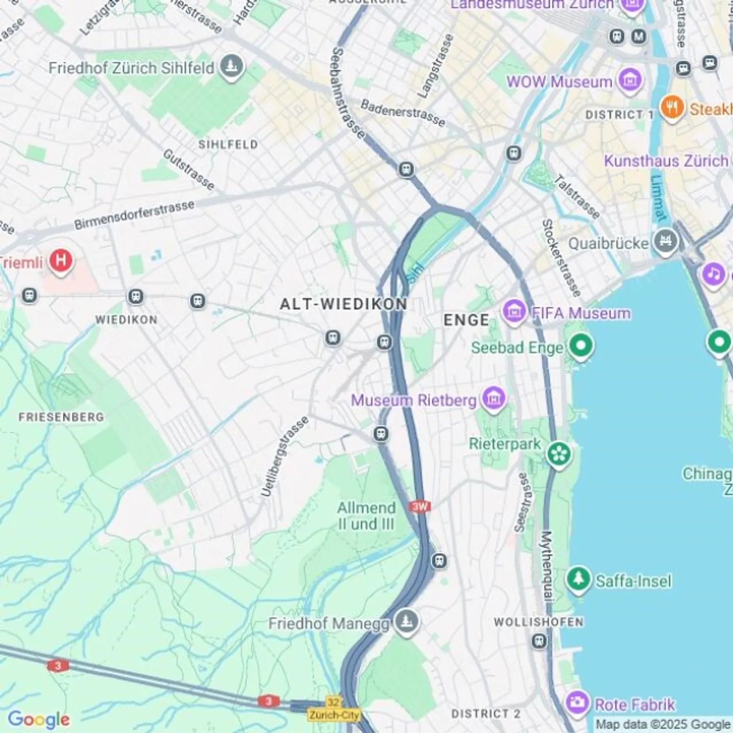This screenshot has height=733, width=733.
Task: Click the Zürich-City exit 32 sign
Action: pyautogui.click(x=334, y=709)
